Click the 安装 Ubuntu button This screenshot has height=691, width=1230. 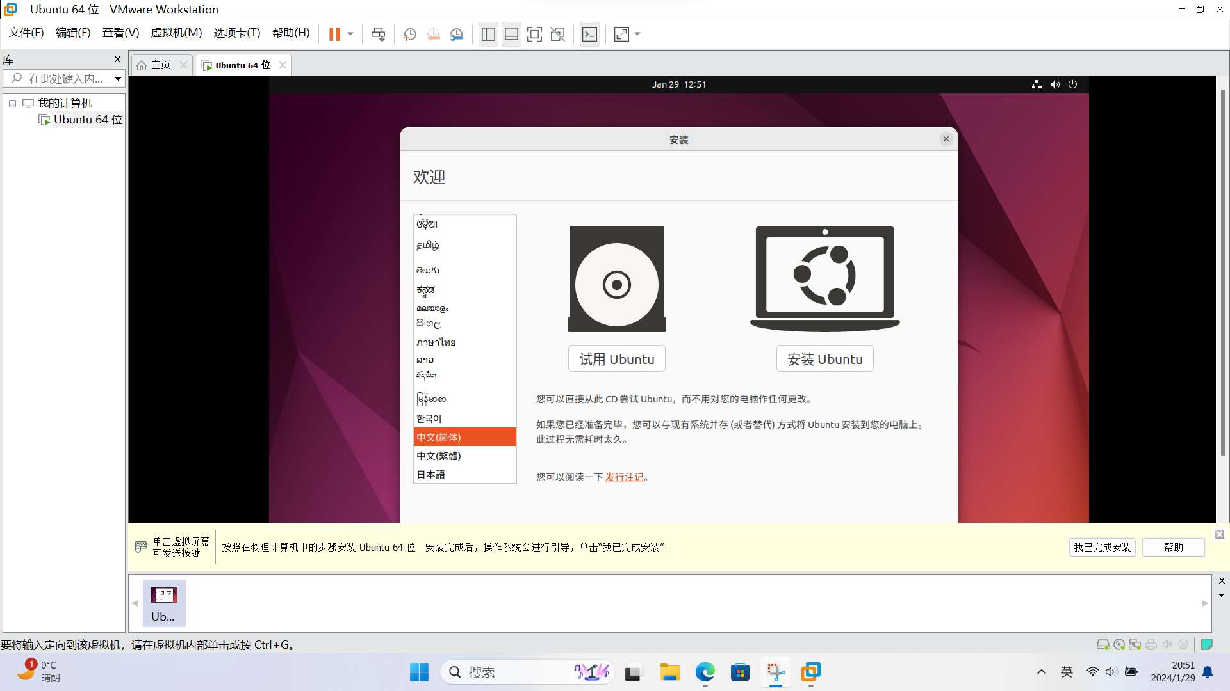(x=825, y=359)
